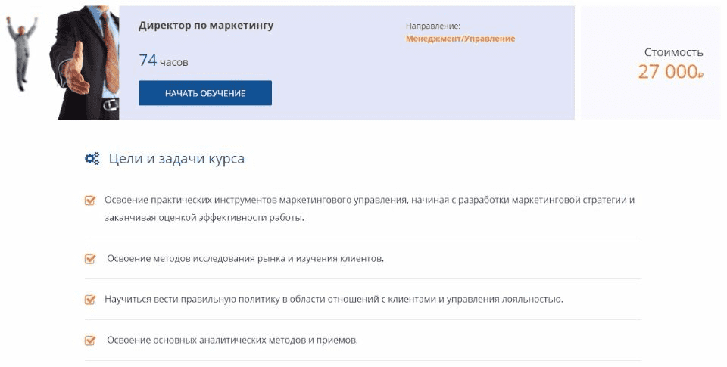Screen dimensions: 727x367
Task: Click the checkmark icon beside "Научиться вести правильную политику"
Action: point(90,300)
